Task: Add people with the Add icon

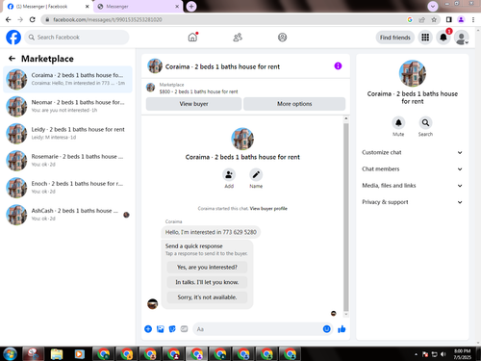Action: click(229, 174)
